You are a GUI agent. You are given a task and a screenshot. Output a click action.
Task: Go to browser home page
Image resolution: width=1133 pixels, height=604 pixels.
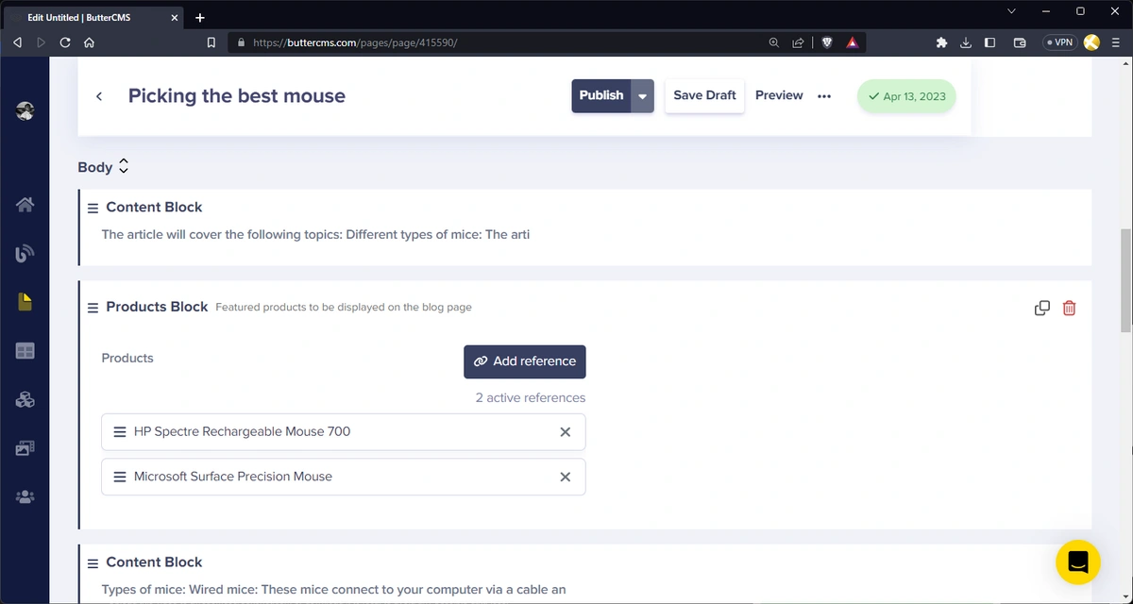89,42
